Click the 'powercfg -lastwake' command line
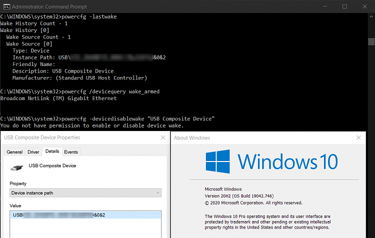This screenshot has height=238, width=375. tap(58, 16)
